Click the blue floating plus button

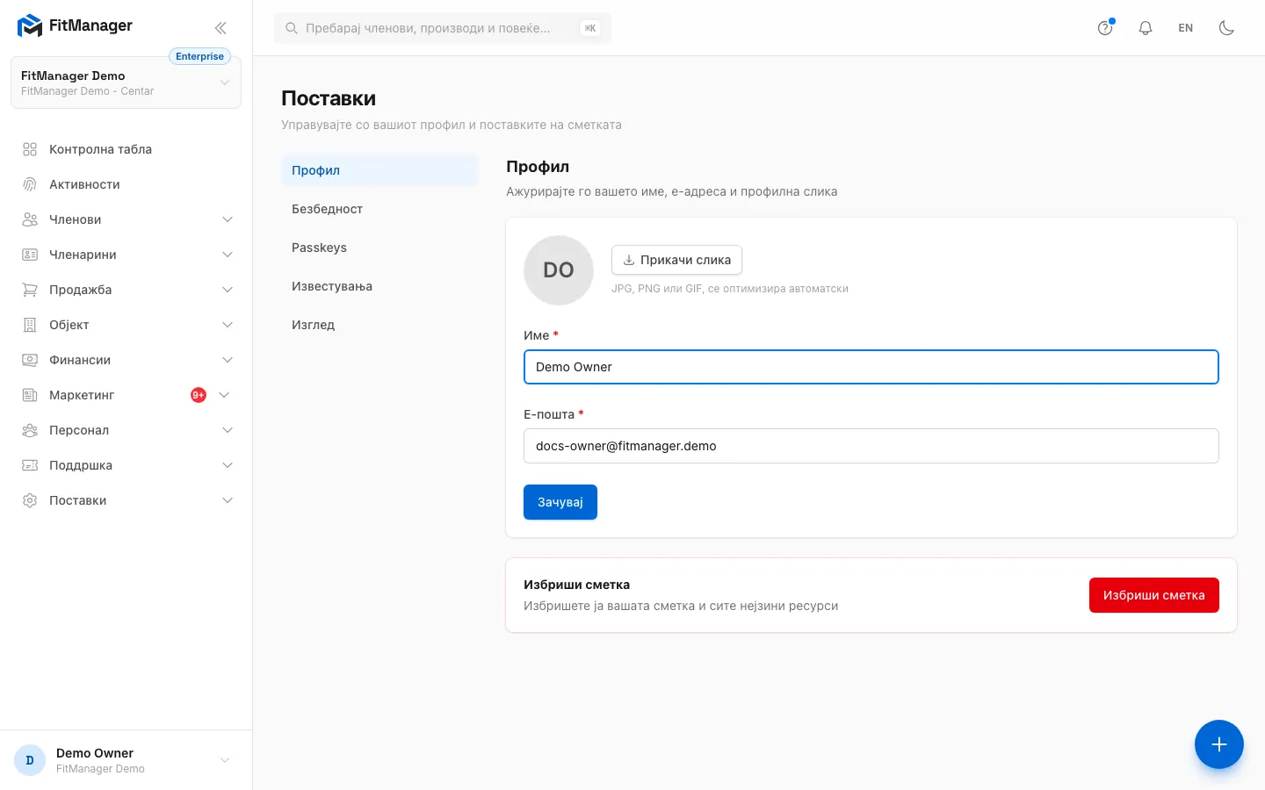pyautogui.click(x=1219, y=744)
